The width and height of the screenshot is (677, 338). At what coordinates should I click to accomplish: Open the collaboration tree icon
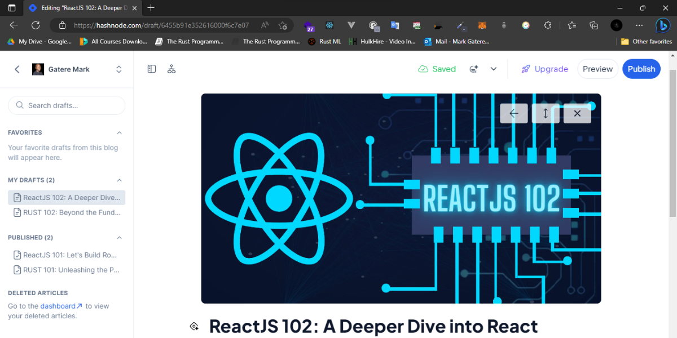pos(172,69)
